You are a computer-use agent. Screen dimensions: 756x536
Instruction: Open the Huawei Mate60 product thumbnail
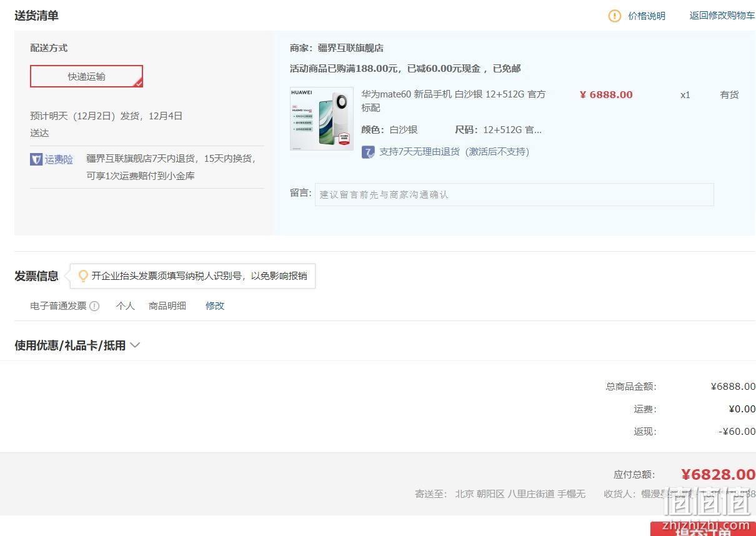[x=321, y=119]
